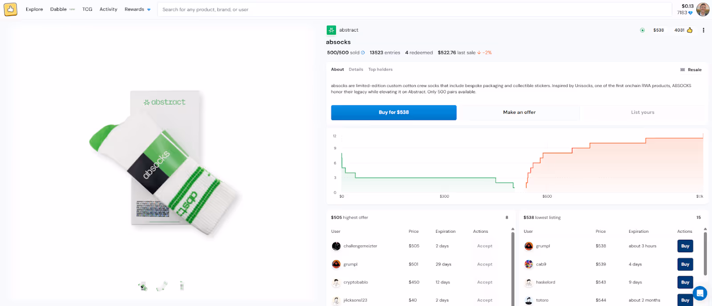Accept grumpl's $501 offer
712x306 pixels.
[485, 264]
